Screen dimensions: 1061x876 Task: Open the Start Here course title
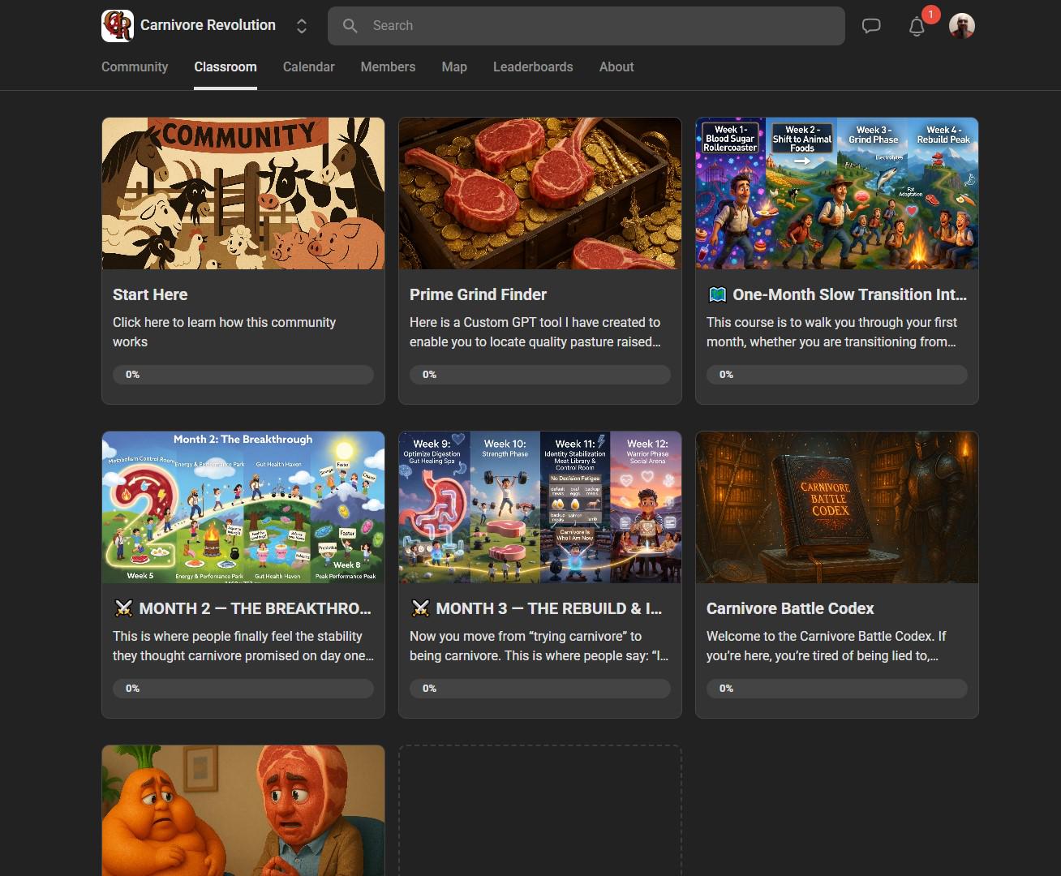pyautogui.click(x=150, y=295)
